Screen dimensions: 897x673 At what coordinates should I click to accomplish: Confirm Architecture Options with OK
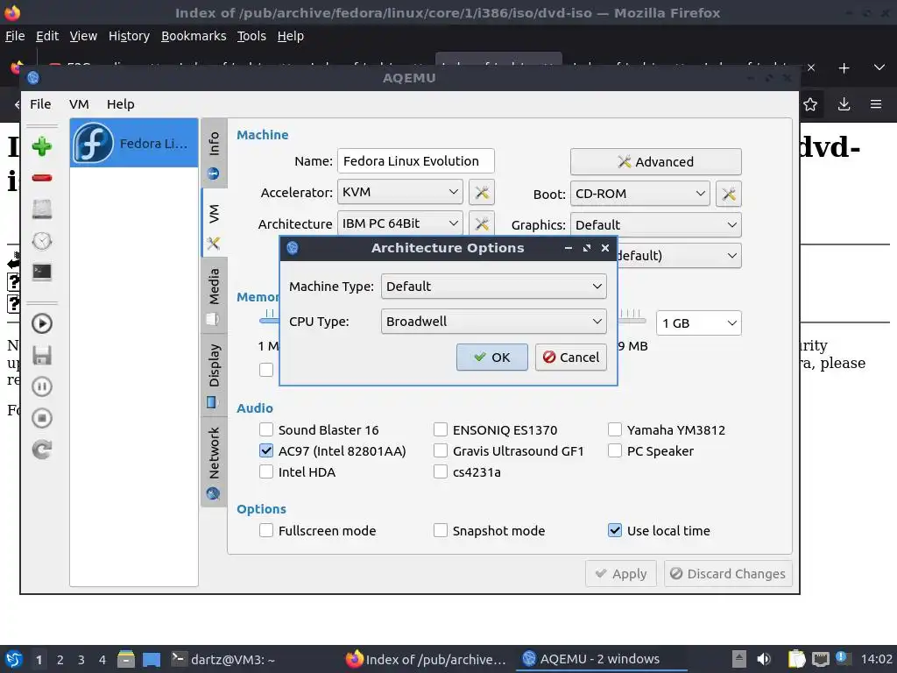pos(492,358)
